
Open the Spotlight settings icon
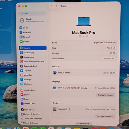(22, 79)
